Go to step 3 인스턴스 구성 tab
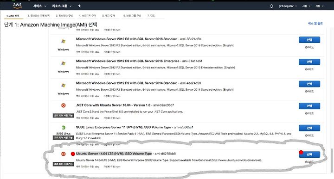The image size is (334, 179). tap(64, 16)
